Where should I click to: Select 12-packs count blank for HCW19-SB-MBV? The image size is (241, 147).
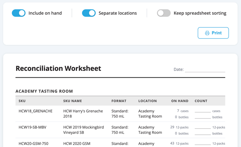coord(203,127)
